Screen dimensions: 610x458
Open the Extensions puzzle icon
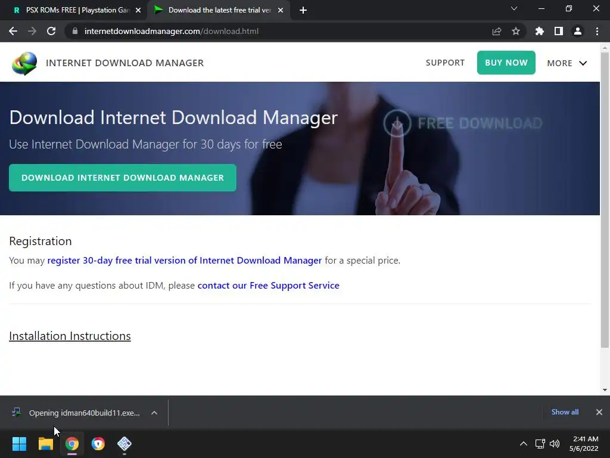click(x=540, y=31)
